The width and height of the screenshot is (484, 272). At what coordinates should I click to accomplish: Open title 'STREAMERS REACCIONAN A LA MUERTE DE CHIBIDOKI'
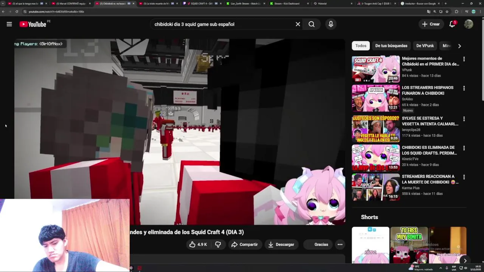click(x=430, y=179)
